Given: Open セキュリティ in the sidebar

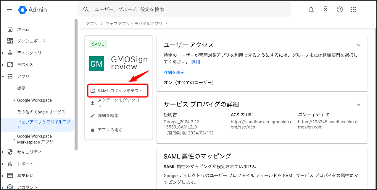Looking at the screenshot, I should pyautogui.click(x=29, y=152).
